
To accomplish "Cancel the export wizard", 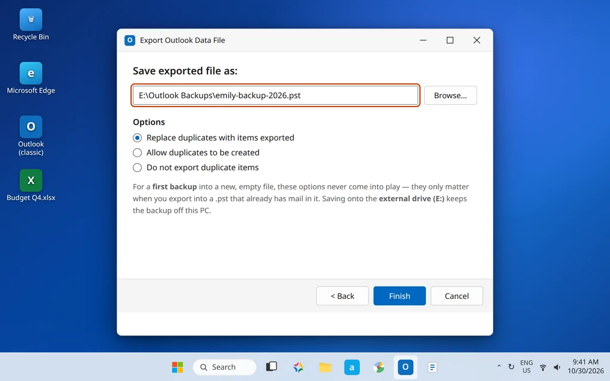I will click(x=457, y=296).
